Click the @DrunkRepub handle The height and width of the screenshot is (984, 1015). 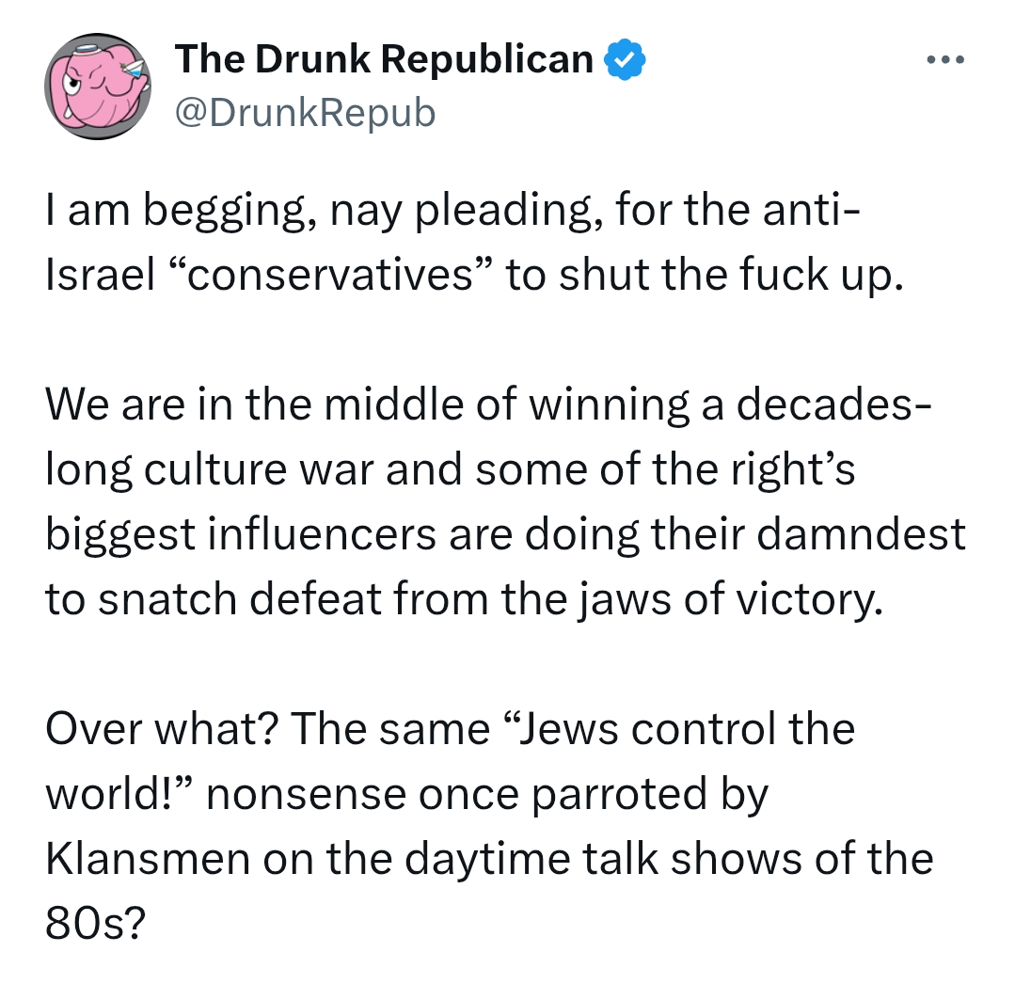pyautogui.click(x=305, y=113)
